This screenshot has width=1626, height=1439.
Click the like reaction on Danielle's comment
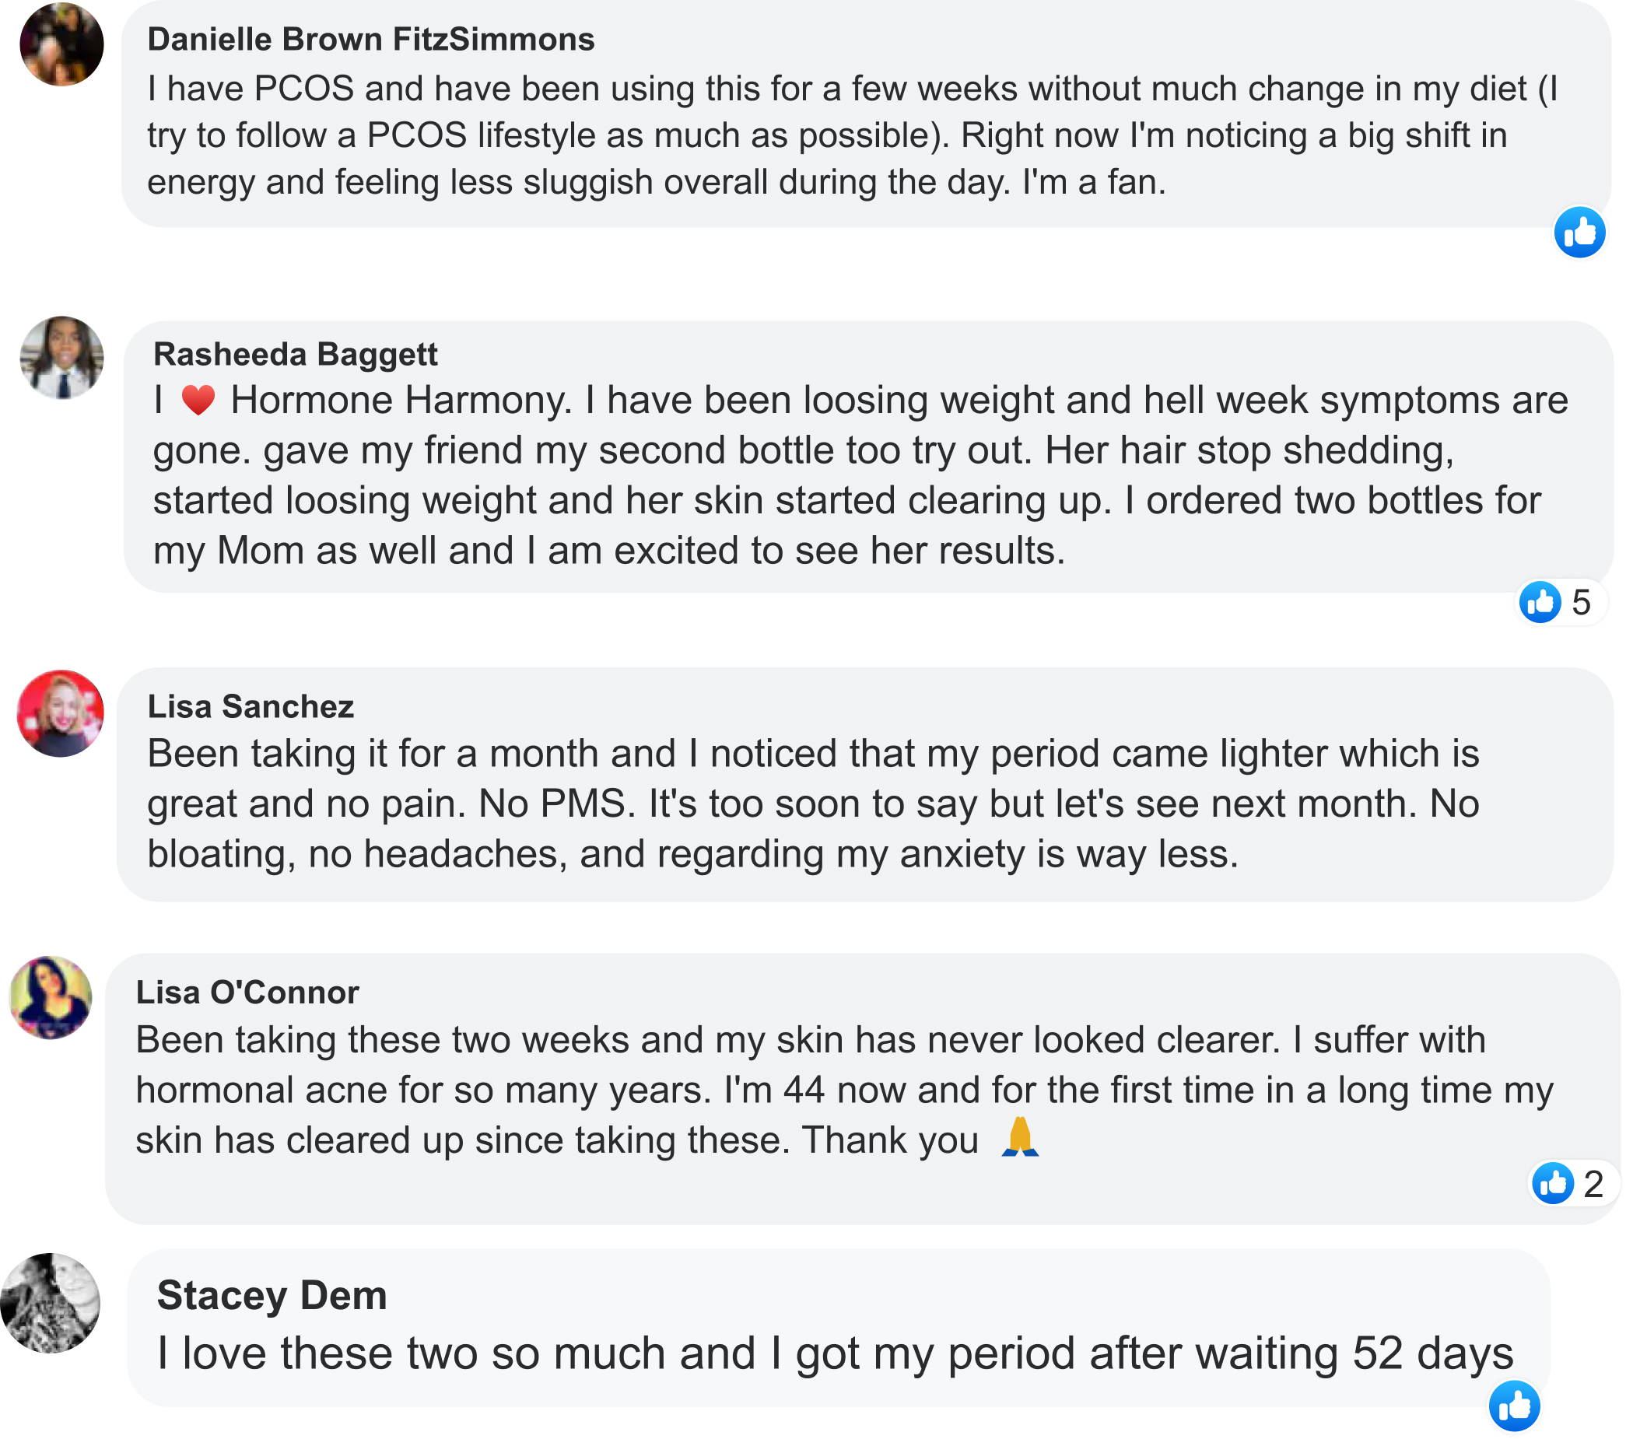1579,233
